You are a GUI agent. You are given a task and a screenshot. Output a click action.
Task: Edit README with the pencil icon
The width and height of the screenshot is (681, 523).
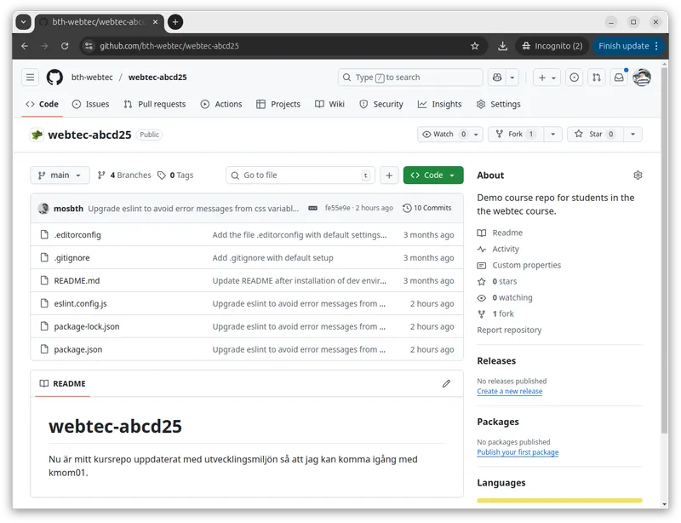[446, 384]
